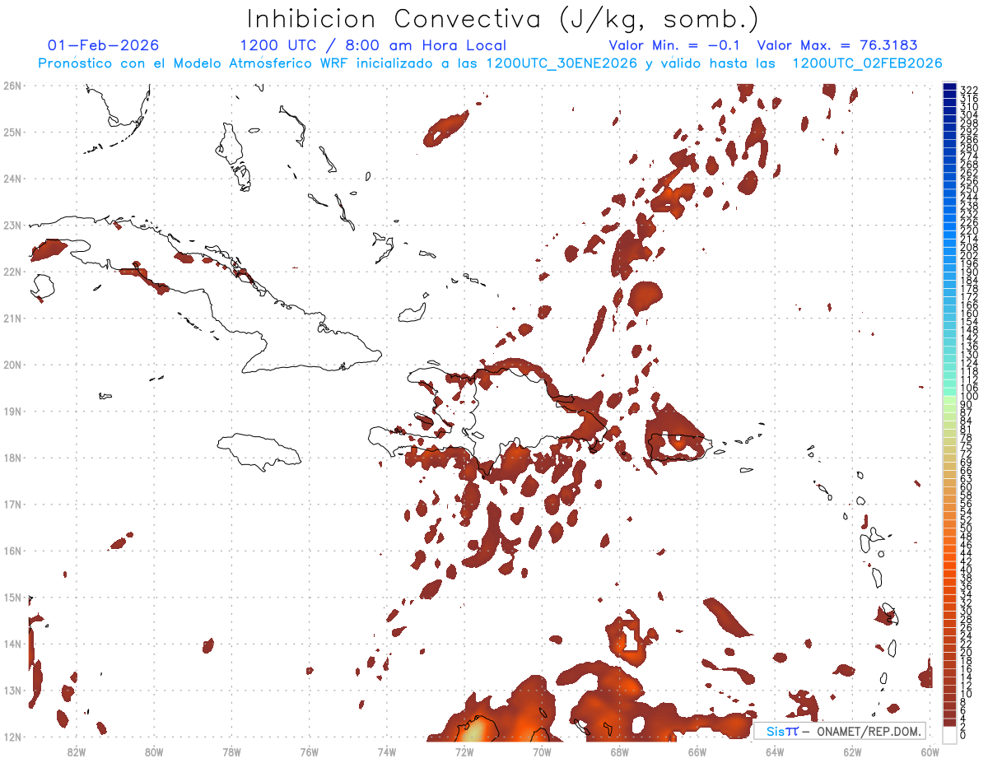This screenshot has width=988, height=763.
Task: Click the '14N' latitude label
Action: click(12, 644)
